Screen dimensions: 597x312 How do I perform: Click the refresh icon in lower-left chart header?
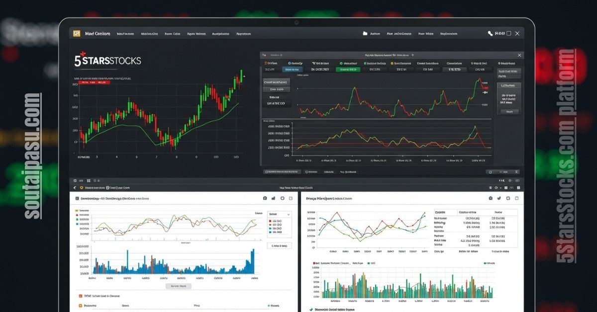tap(283, 198)
